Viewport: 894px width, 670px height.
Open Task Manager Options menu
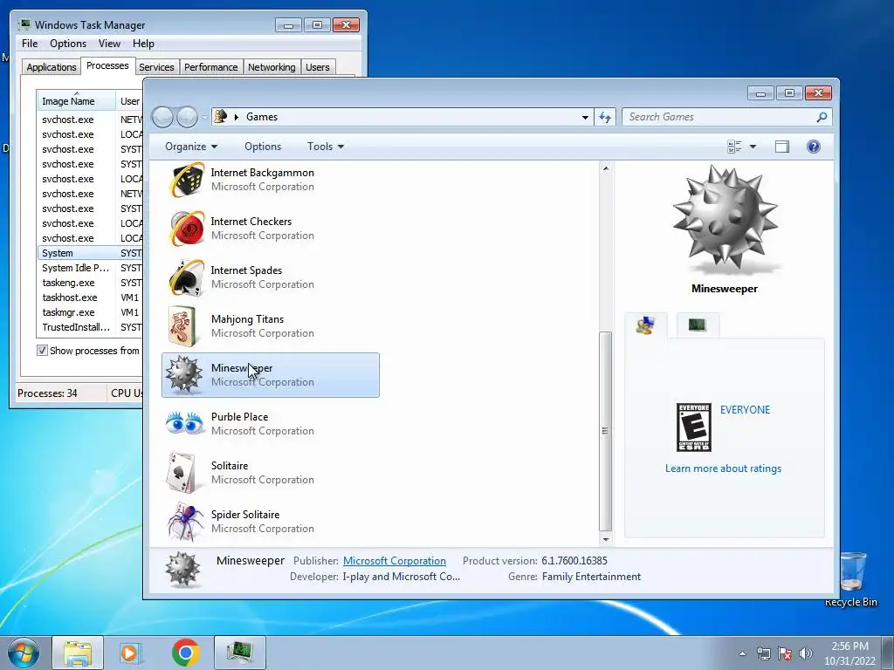coord(68,44)
